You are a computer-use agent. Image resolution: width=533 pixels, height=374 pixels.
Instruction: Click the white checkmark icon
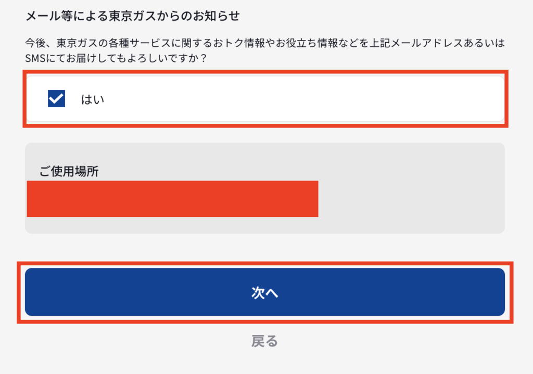(56, 99)
